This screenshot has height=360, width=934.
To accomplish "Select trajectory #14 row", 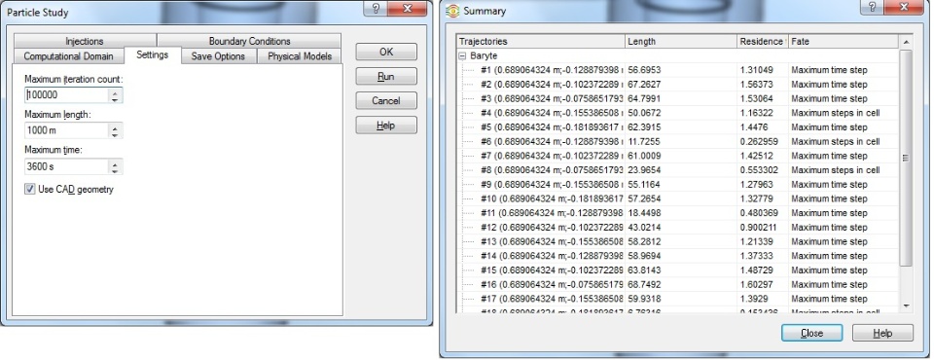I will (677, 256).
